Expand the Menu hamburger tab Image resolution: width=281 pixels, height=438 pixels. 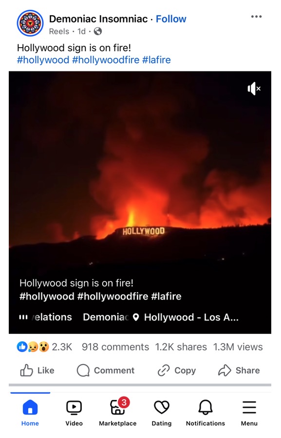(249, 413)
